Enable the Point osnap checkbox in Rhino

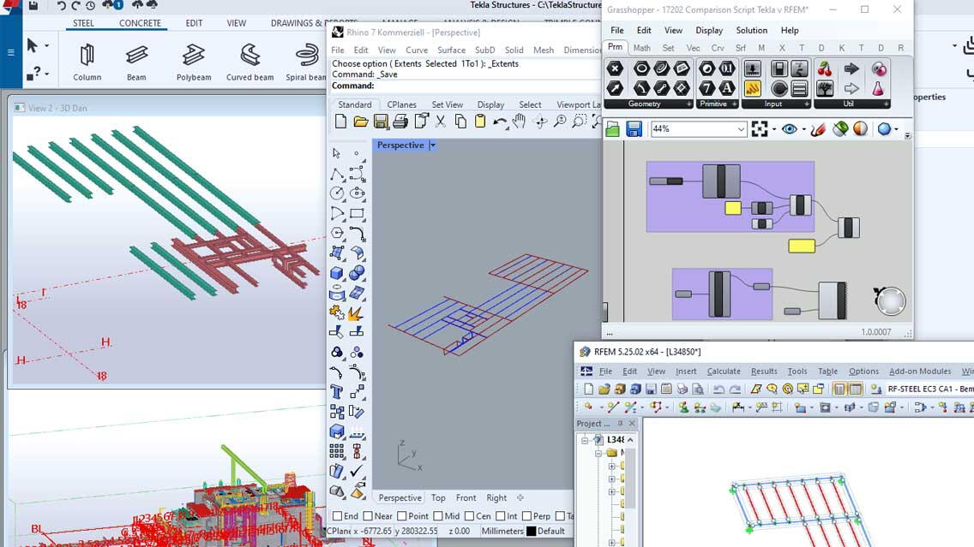point(402,516)
